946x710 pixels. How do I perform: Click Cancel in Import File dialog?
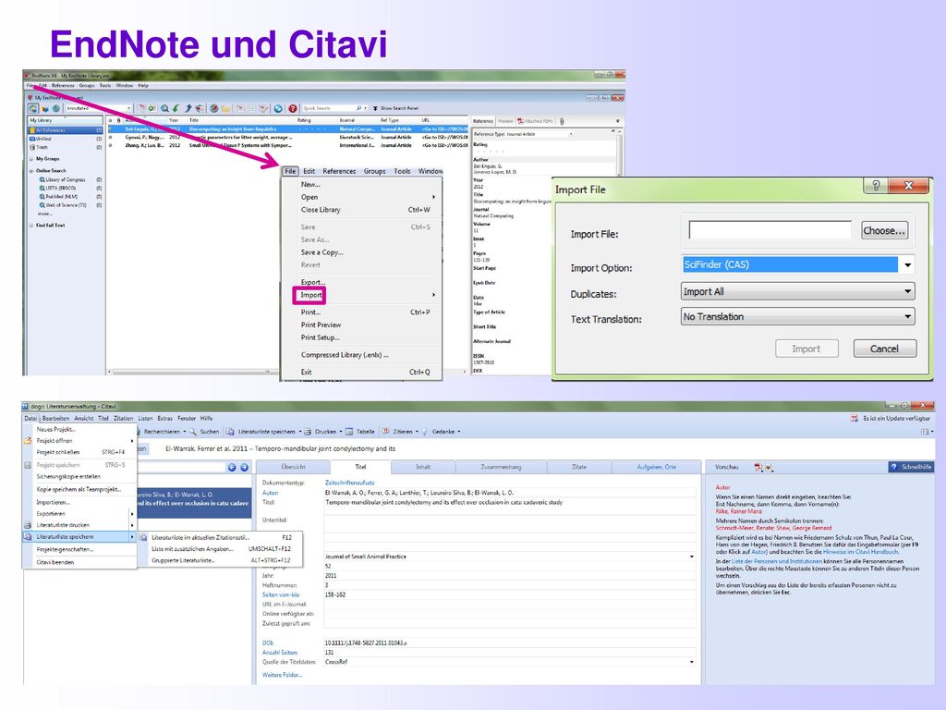(x=884, y=349)
